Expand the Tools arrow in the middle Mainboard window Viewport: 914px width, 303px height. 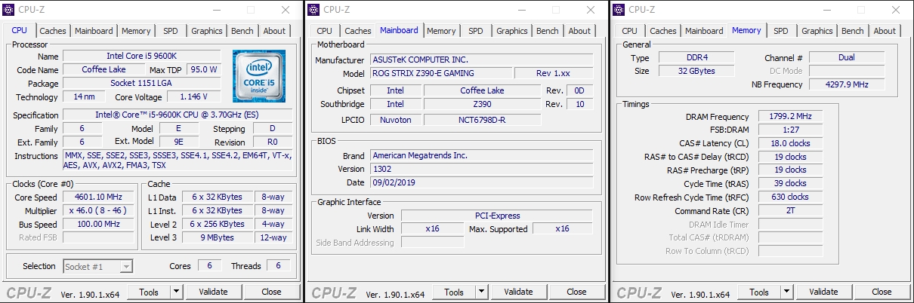(x=481, y=292)
